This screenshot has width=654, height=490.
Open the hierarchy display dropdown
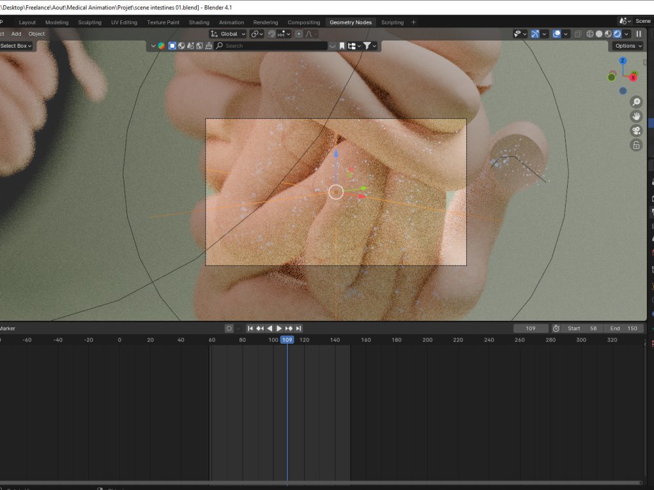point(354,46)
